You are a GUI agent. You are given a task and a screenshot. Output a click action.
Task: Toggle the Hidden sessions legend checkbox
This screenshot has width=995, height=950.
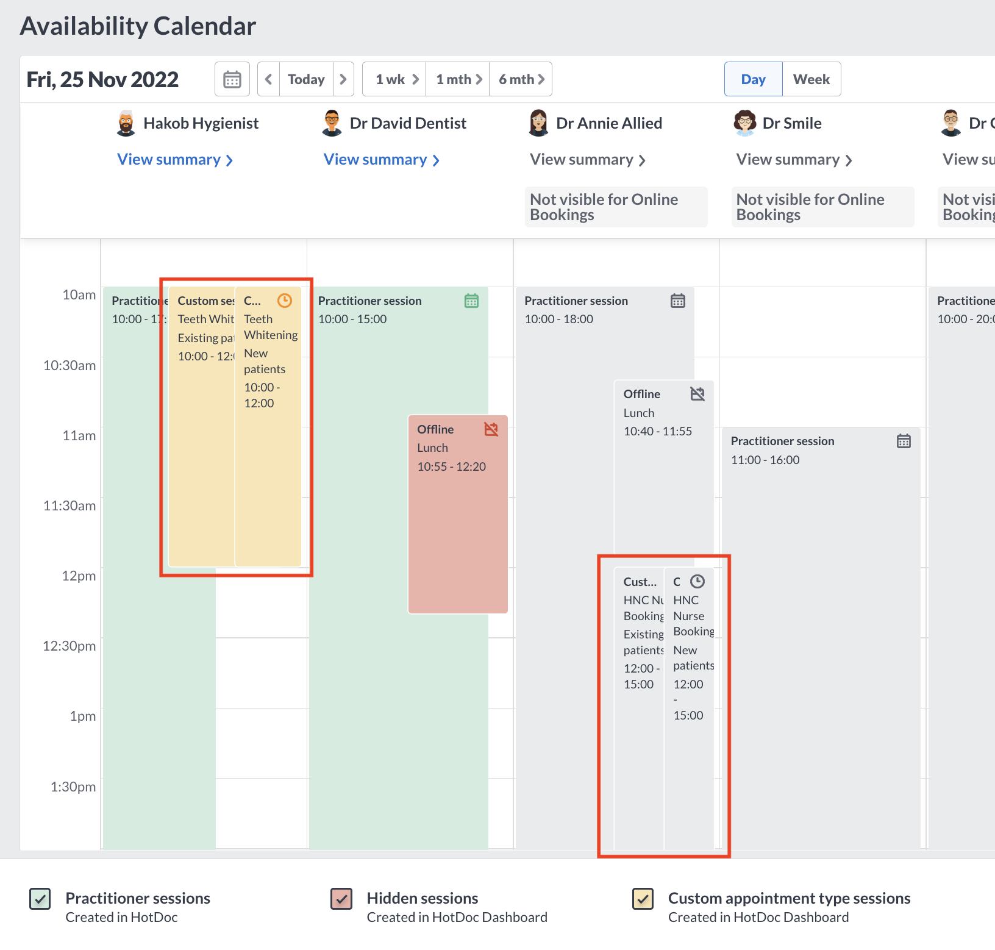point(341,898)
